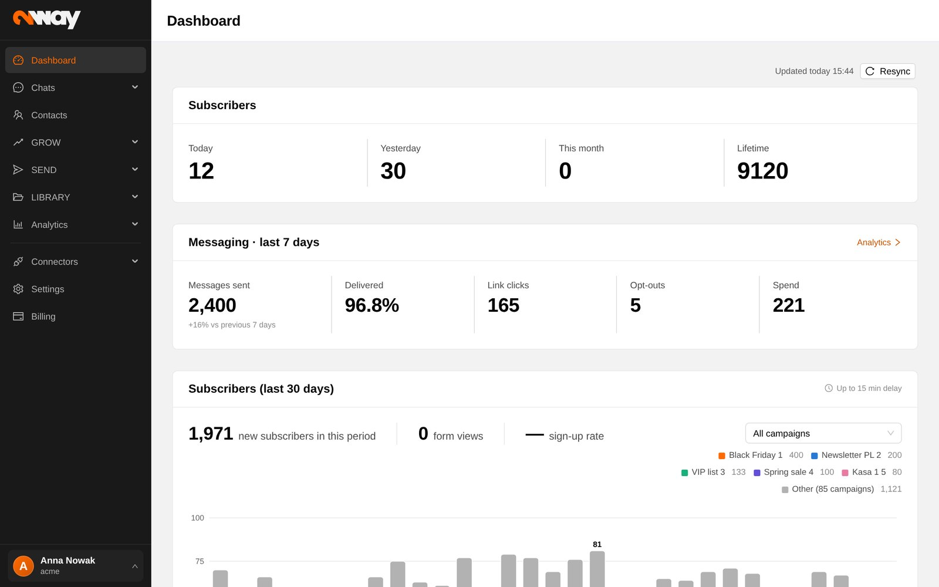
Task: Click the Connectors plug icon
Action: point(18,262)
